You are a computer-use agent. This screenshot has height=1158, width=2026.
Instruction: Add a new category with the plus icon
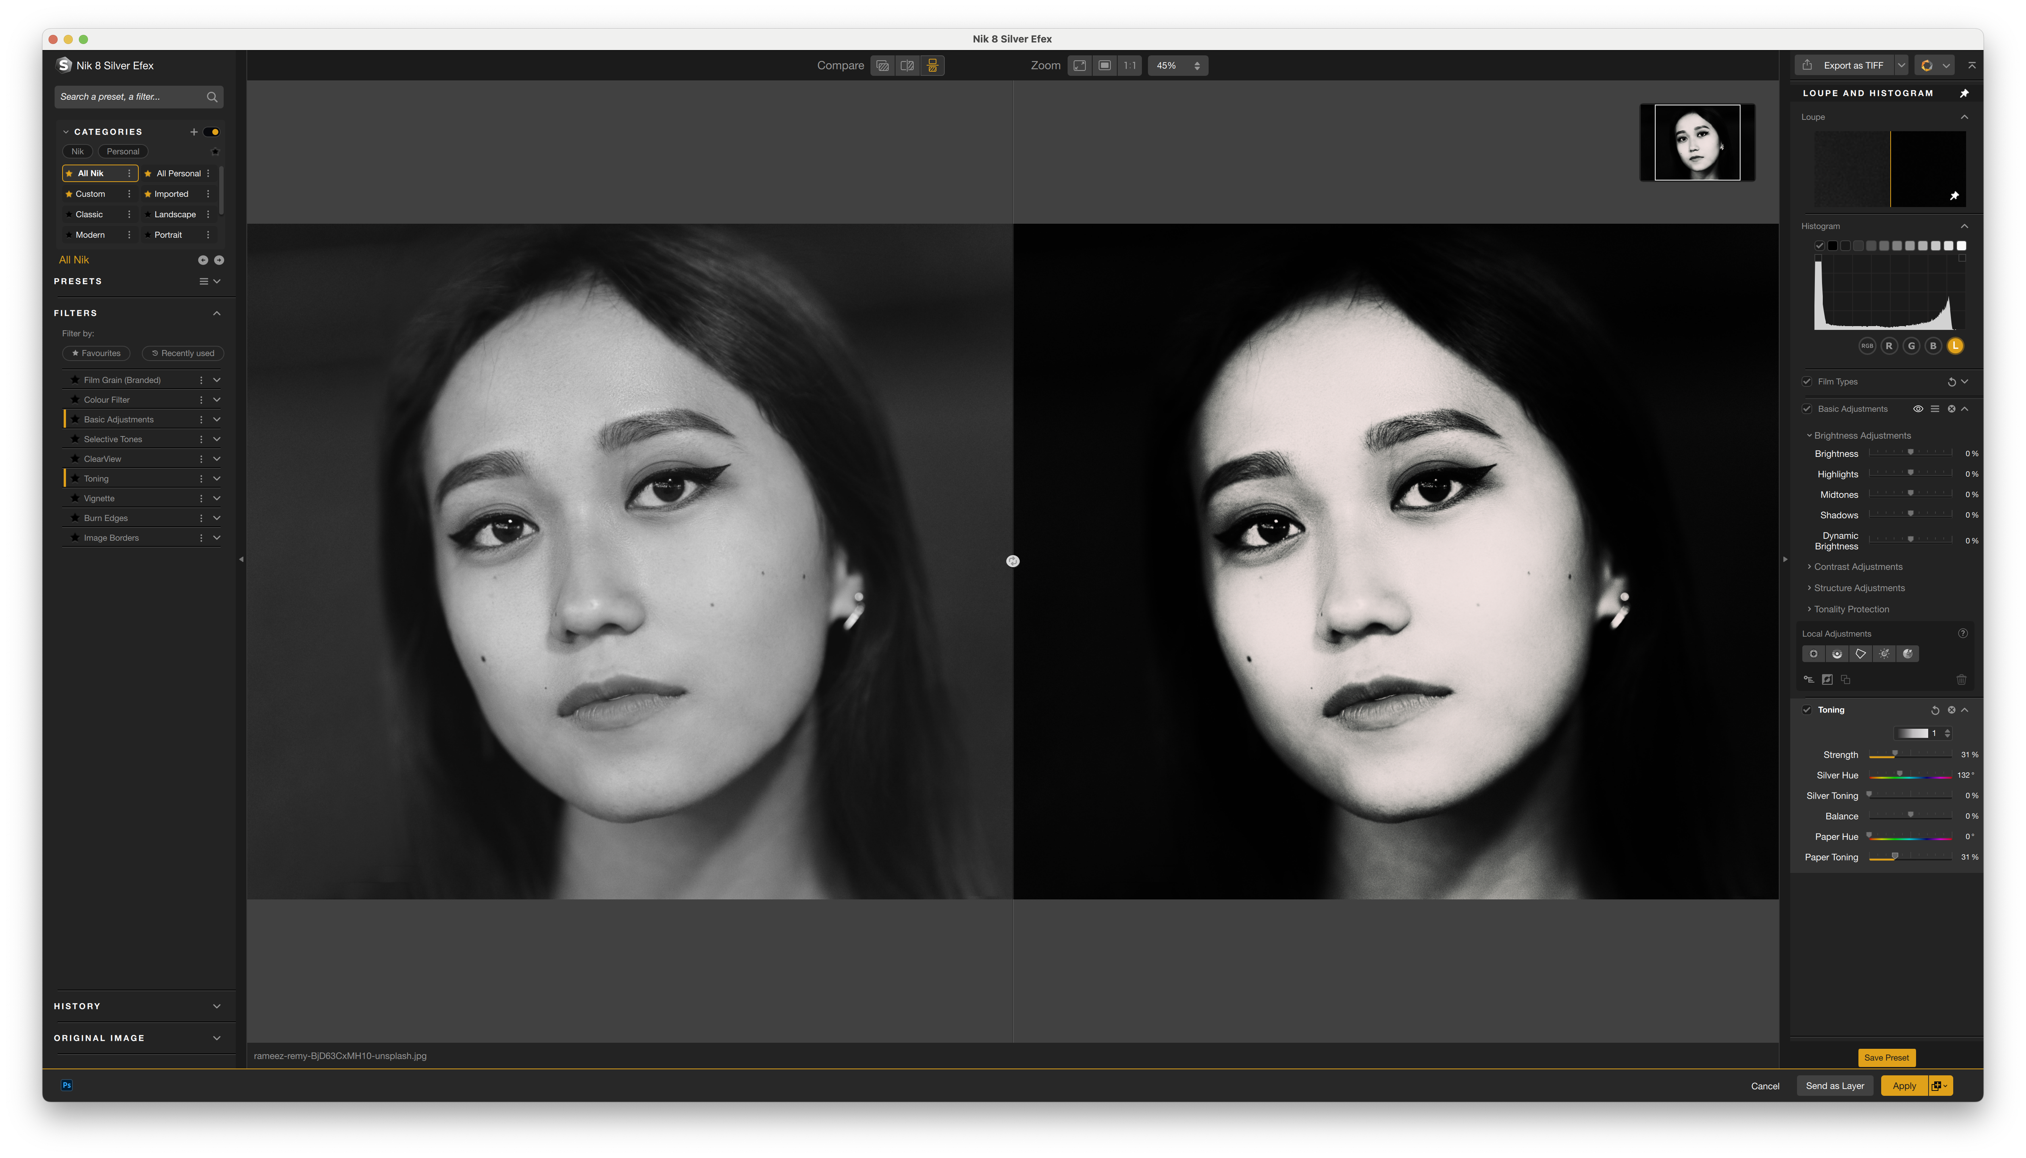[x=194, y=132]
